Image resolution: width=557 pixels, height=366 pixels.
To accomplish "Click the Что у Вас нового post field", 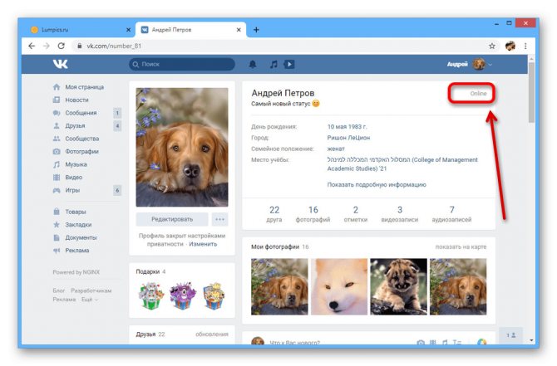I will [x=295, y=343].
